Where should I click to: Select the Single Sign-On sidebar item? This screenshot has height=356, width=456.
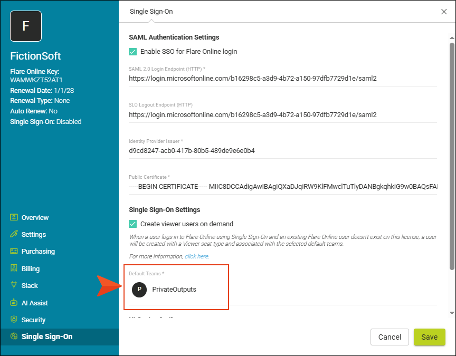tap(59, 337)
